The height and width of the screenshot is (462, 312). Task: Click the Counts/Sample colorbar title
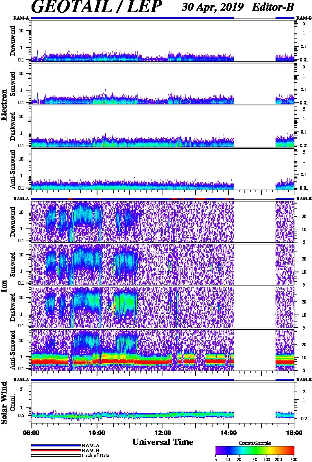[x=255, y=443]
